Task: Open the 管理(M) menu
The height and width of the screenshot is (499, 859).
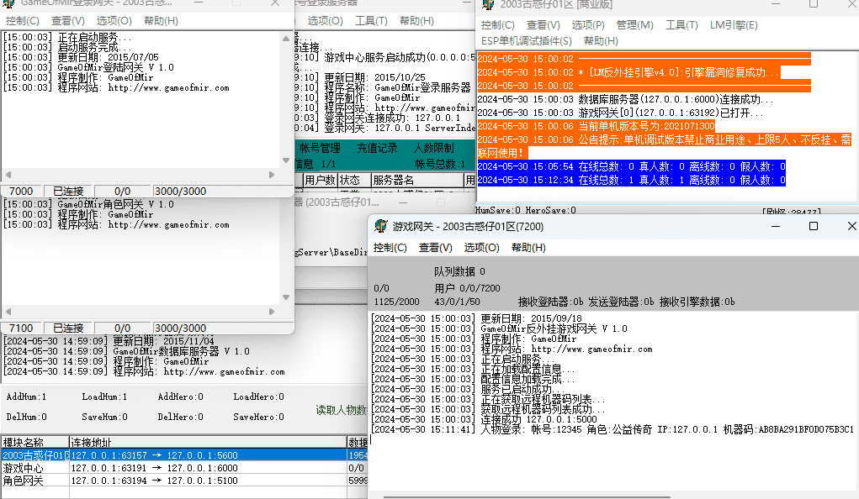Action: 634,25
